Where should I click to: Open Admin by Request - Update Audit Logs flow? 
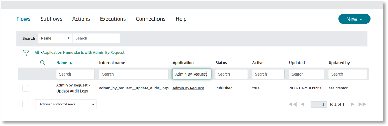(73, 88)
